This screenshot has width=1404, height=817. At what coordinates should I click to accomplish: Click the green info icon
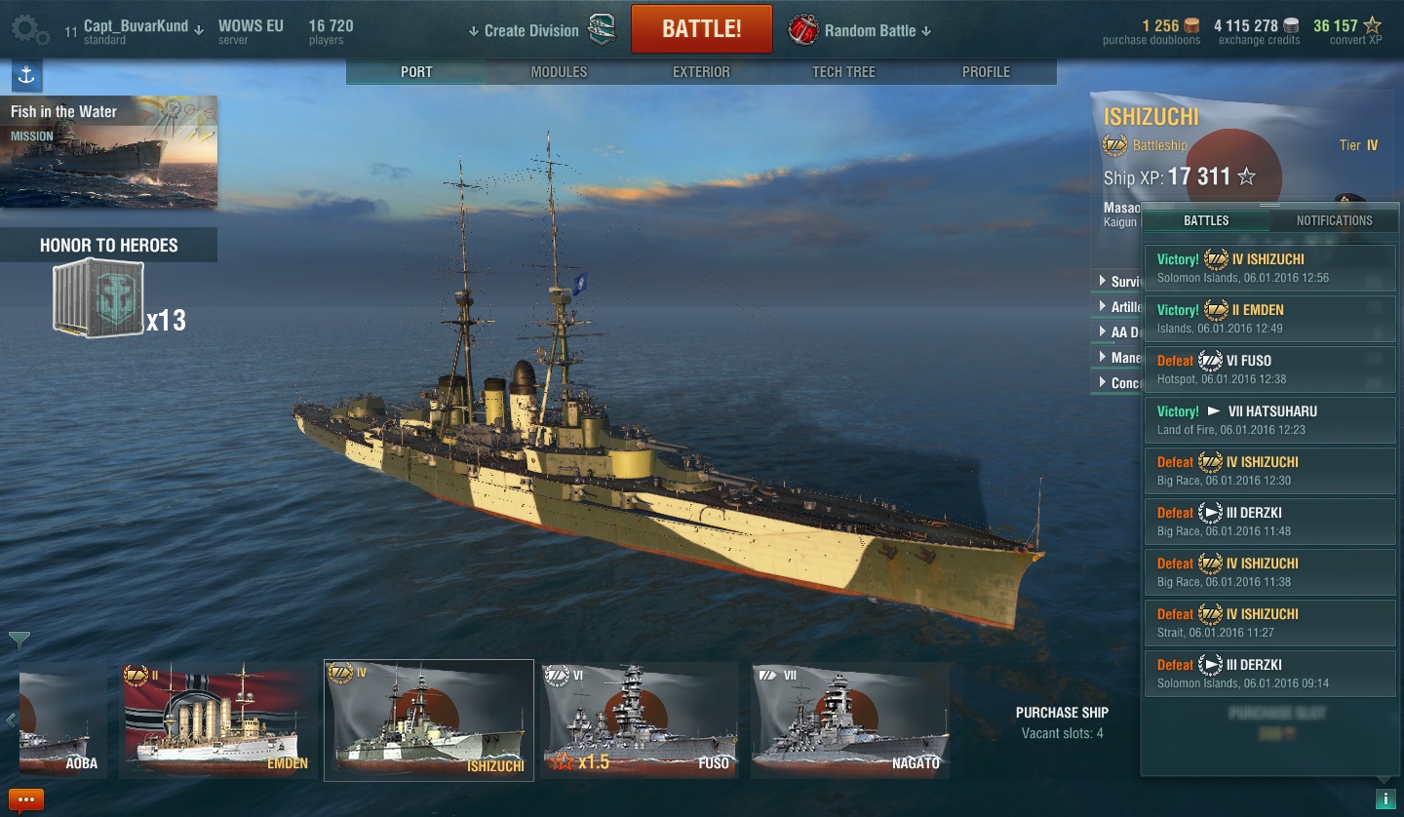[x=1384, y=798]
